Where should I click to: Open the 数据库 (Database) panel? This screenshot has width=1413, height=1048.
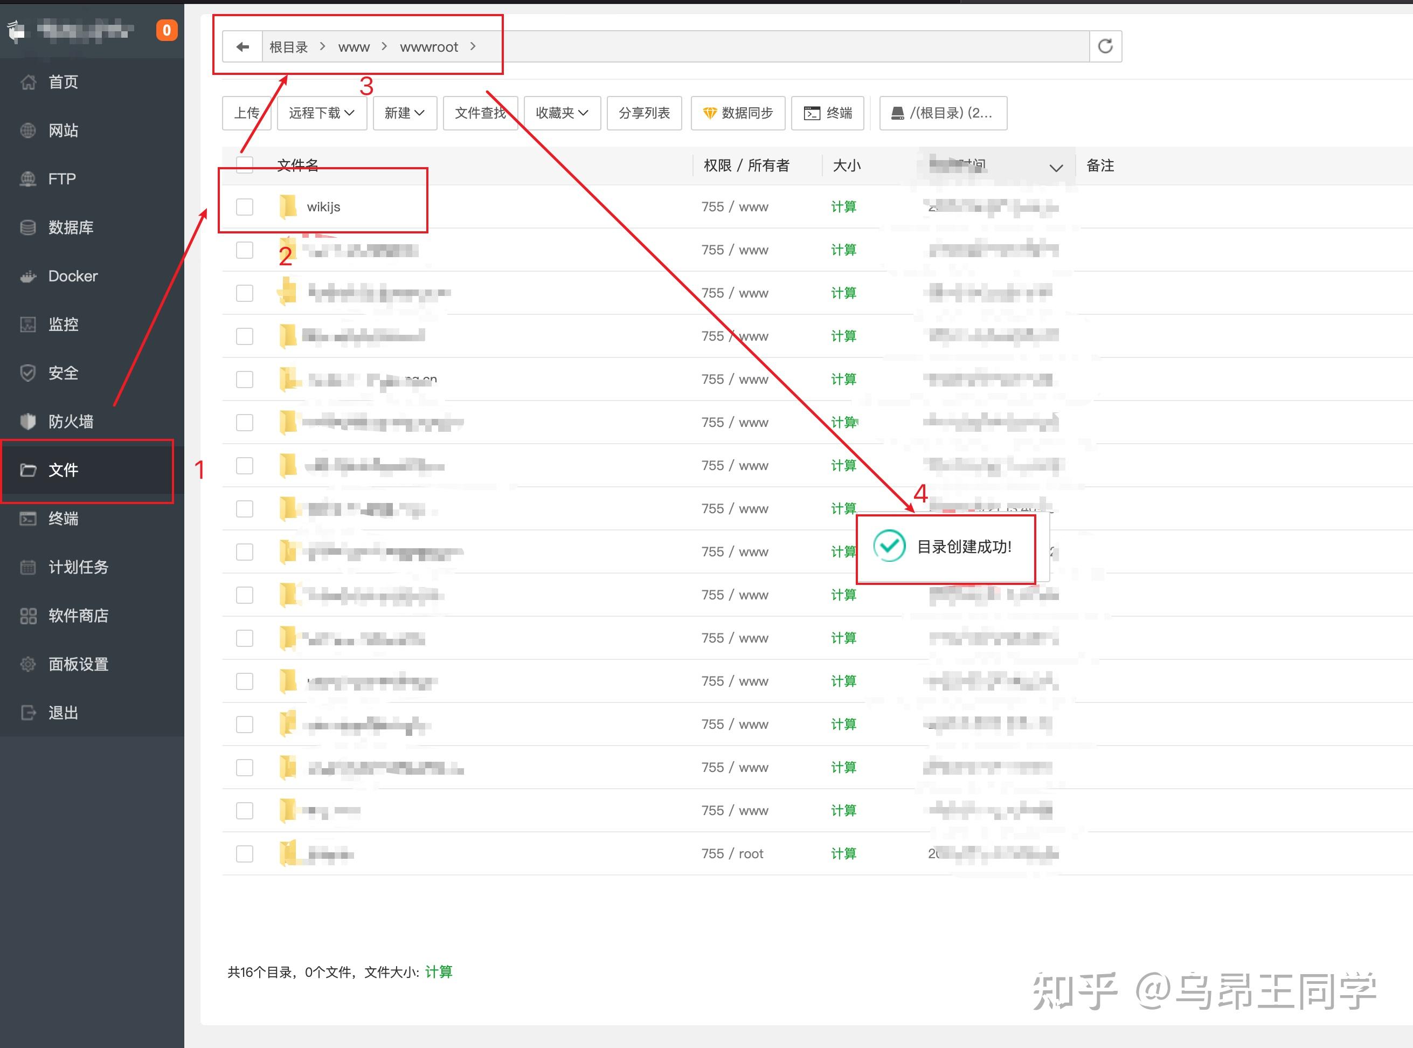(71, 227)
